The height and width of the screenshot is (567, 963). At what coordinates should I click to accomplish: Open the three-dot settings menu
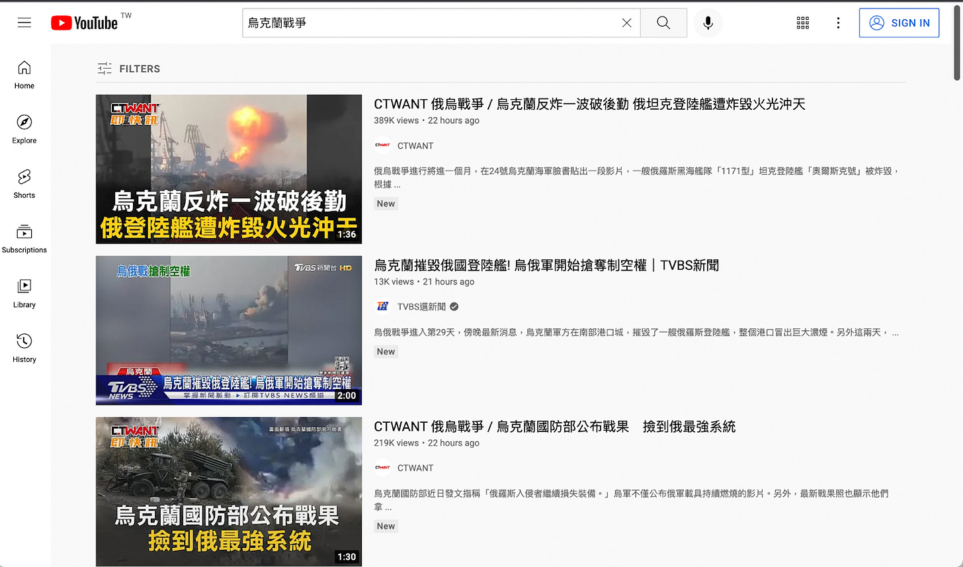[x=838, y=22]
